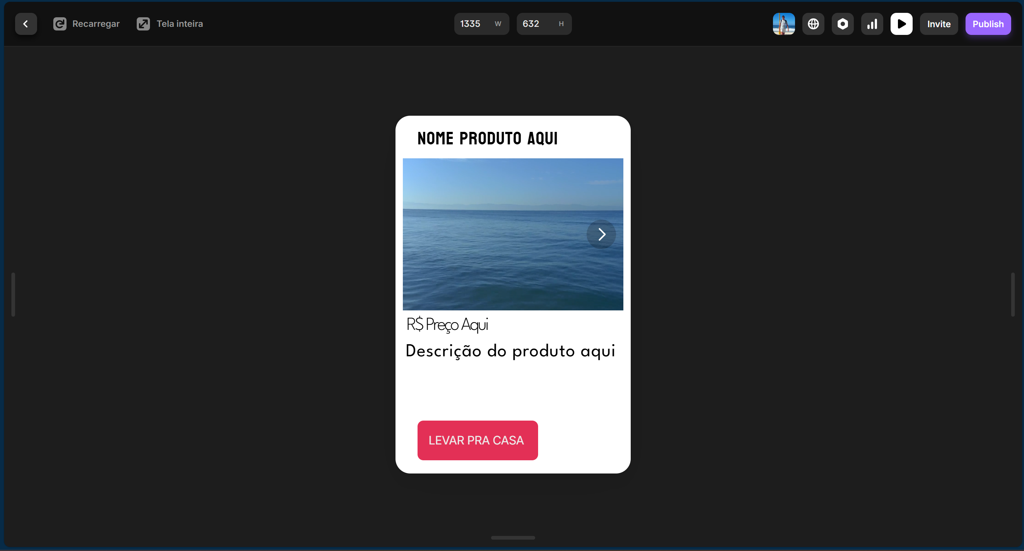
Task: Click the user profile avatar icon
Action: point(784,24)
